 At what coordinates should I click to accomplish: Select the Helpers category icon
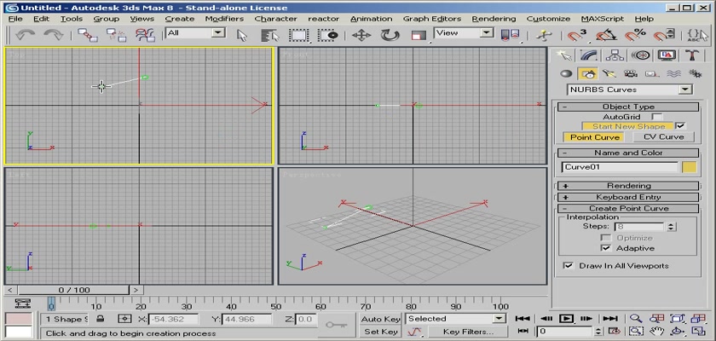(652, 73)
